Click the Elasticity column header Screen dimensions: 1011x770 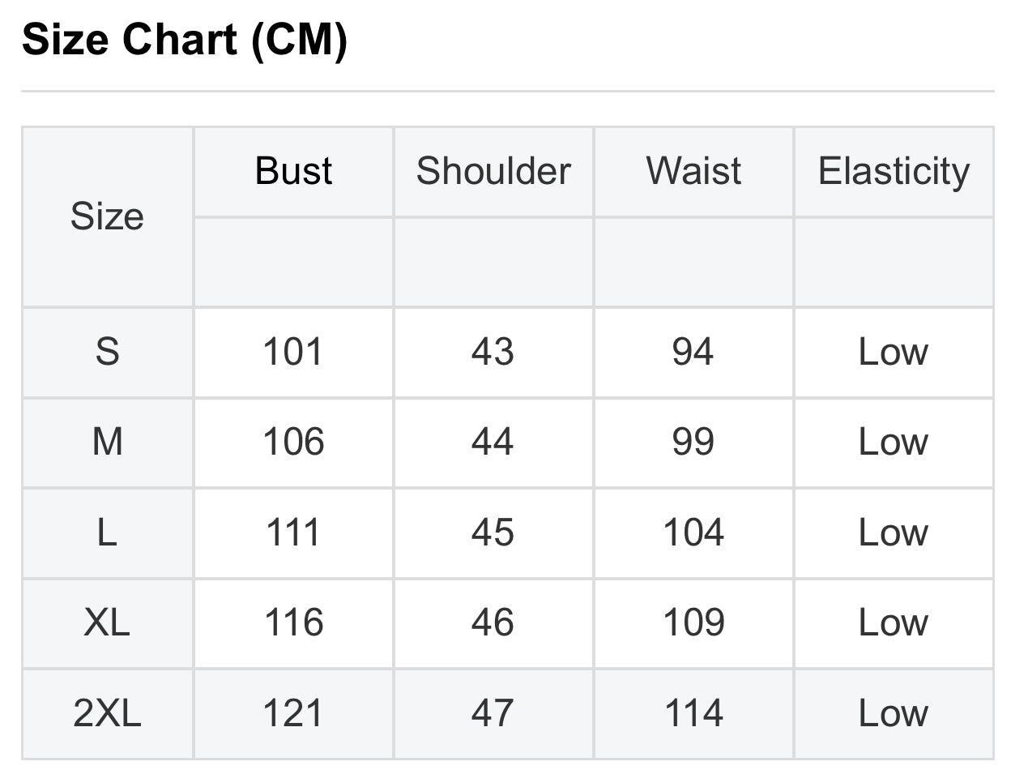click(x=894, y=172)
